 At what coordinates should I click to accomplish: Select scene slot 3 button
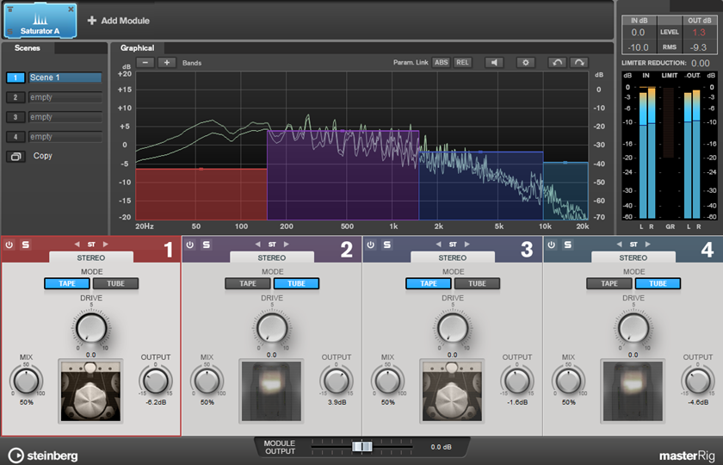[x=15, y=117]
